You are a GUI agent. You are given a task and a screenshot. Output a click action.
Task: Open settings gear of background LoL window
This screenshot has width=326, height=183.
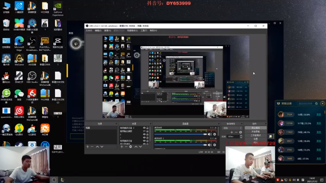click(x=275, y=23)
